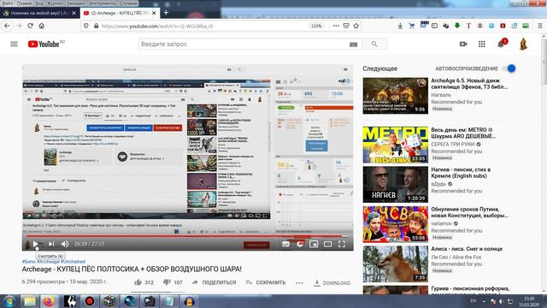Like the video with thumbs-up 312
Image resolution: width=547 pixels, height=308 pixels.
click(x=144, y=282)
